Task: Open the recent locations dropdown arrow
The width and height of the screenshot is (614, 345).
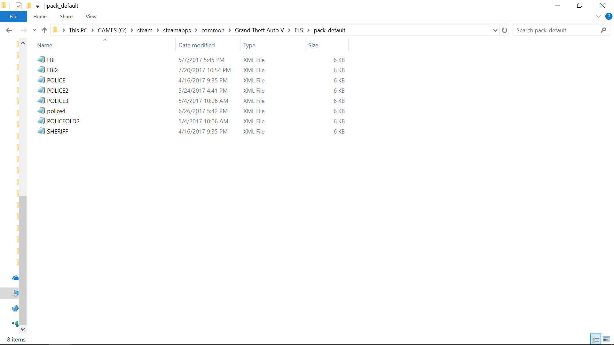Action: point(35,30)
